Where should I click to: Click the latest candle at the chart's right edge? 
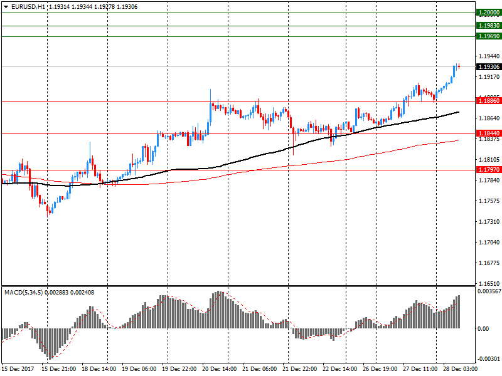coord(459,66)
